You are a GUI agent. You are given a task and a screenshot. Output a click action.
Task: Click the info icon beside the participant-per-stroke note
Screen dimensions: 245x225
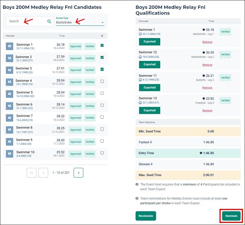click(137, 198)
